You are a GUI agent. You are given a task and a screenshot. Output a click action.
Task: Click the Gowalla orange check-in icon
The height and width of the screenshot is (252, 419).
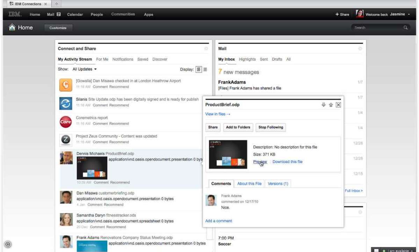click(x=66, y=85)
